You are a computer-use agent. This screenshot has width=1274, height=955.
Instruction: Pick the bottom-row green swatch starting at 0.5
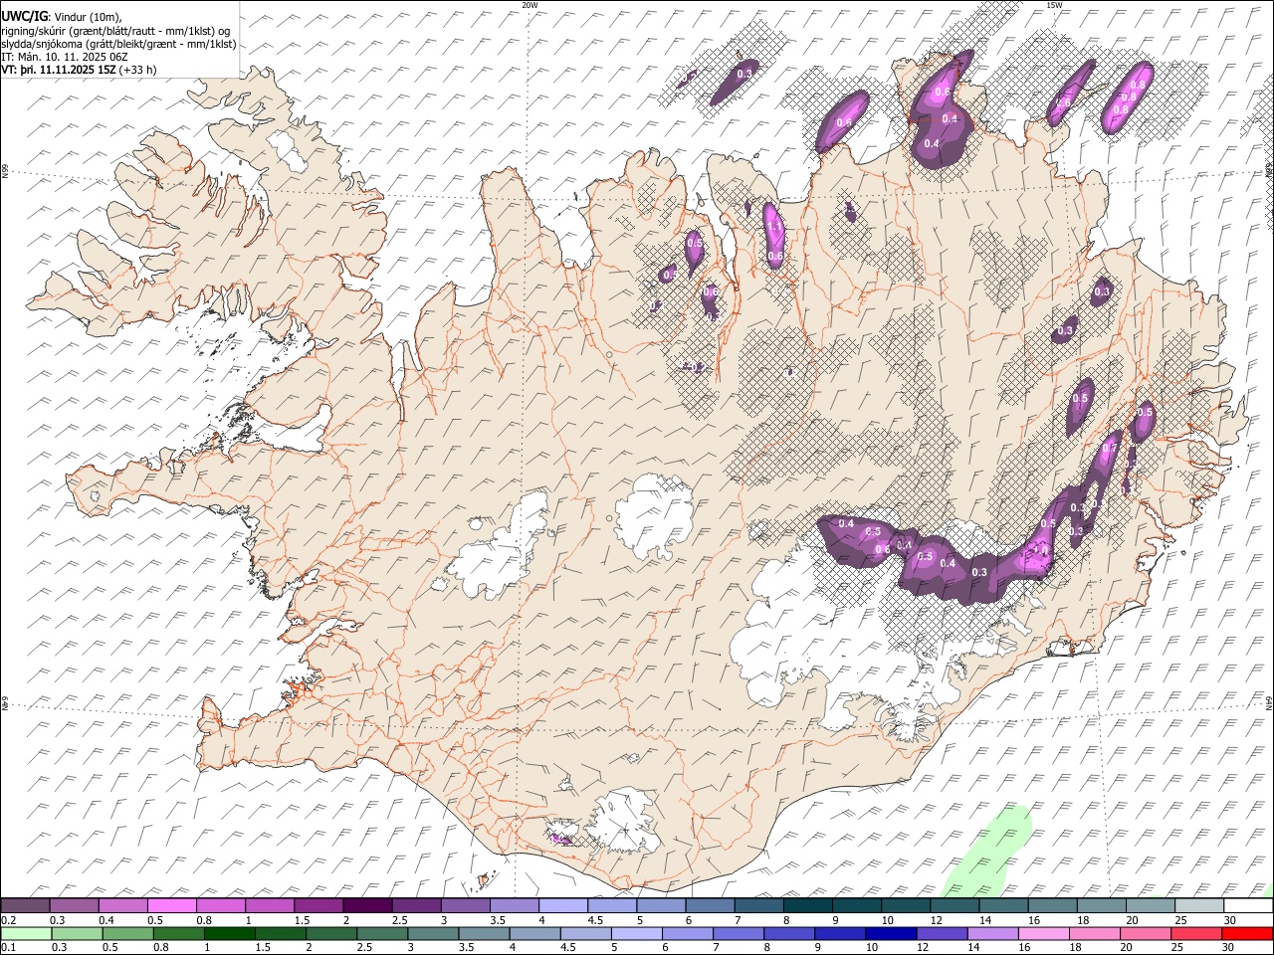pyautogui.click(x=128, y=933)
